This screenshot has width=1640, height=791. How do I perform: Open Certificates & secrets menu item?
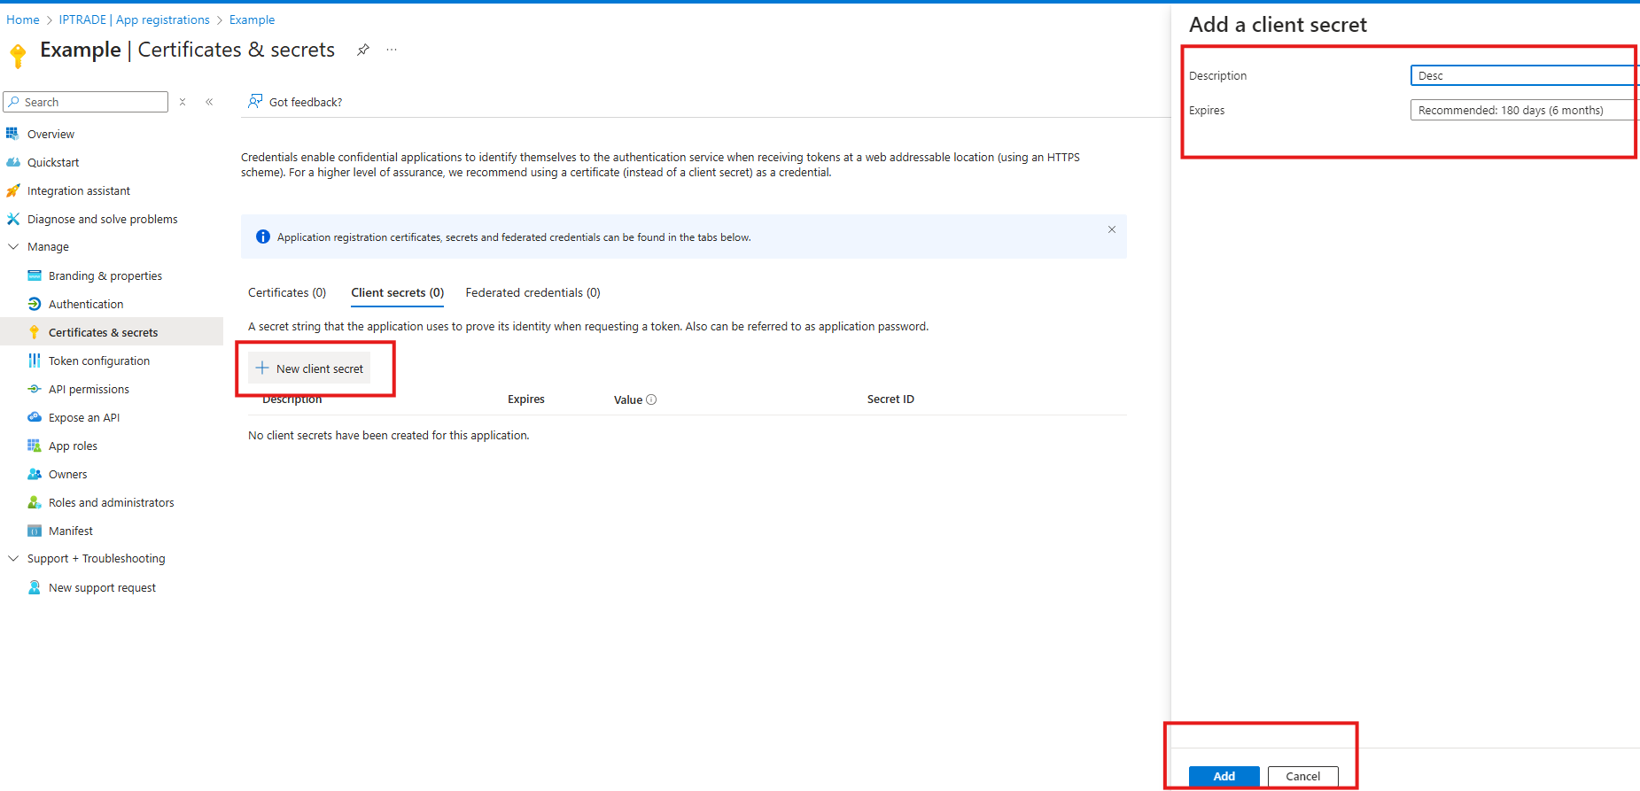click(112, 332)
